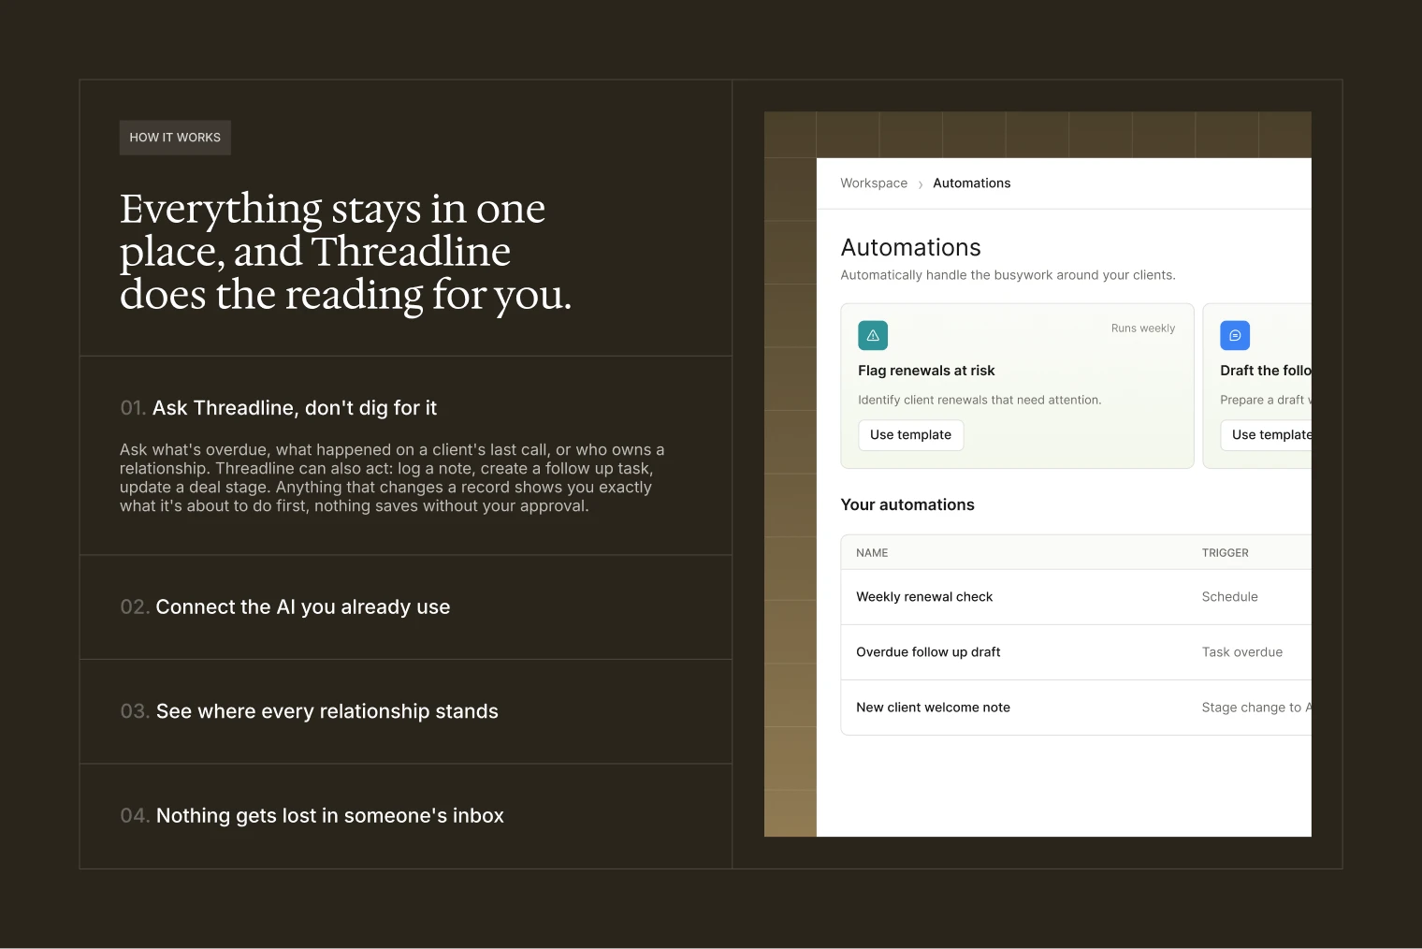Screen dimensions: 1422x949
Task: Expand step 04 Nothing gets lost in someone's inbox
Action: coord(406,816)
